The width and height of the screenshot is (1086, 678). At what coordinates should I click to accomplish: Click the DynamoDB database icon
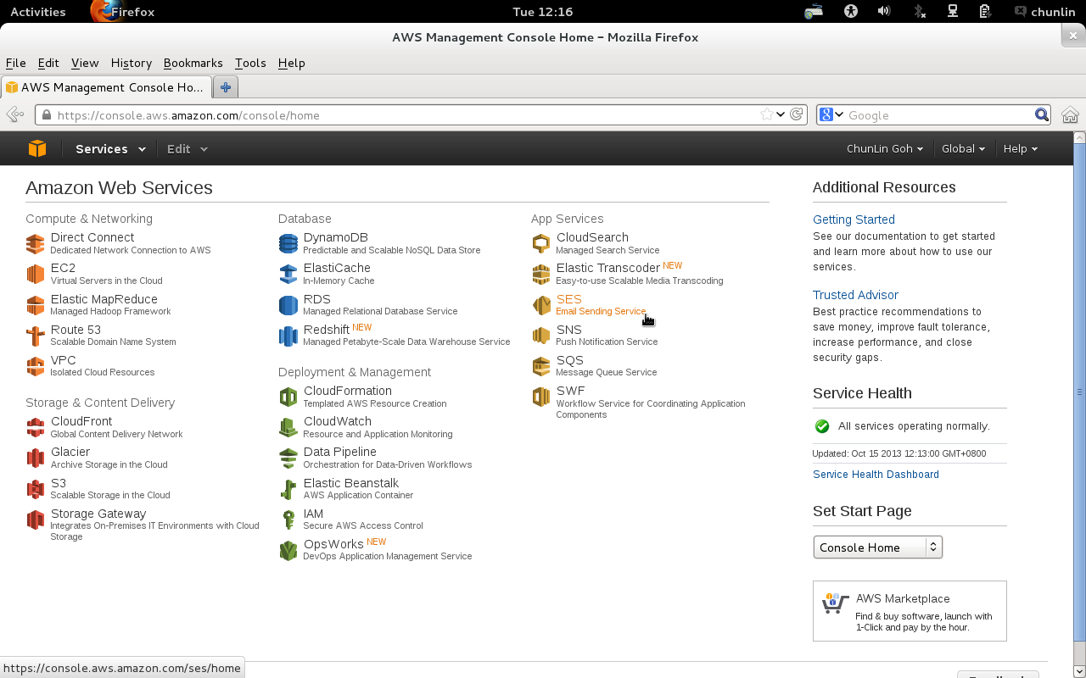click(x=288, y=244)
